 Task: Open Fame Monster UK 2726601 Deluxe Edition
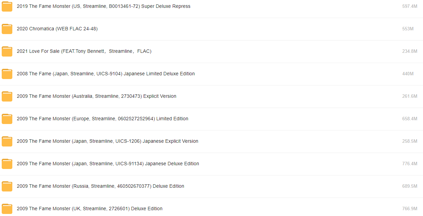coord(90,209)
